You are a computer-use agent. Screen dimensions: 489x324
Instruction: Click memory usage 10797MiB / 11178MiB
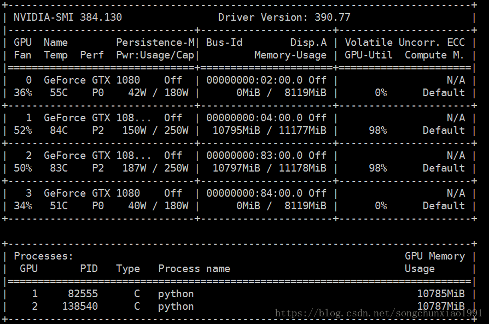[x=270, y=168]
